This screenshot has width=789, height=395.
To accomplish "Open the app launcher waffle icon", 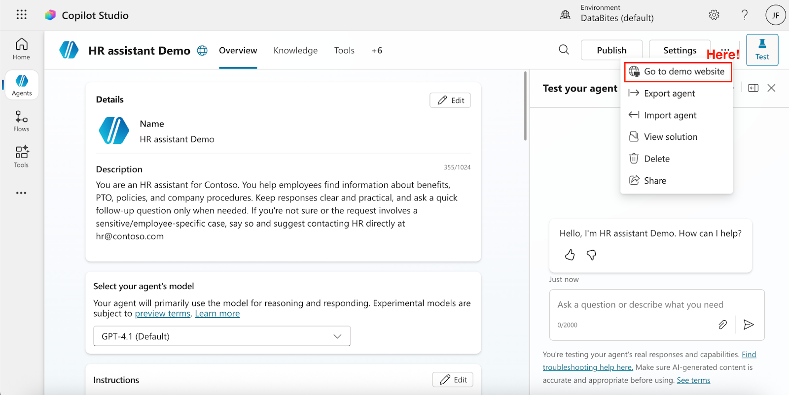I will pyautogui.click(x=21, y=15).
